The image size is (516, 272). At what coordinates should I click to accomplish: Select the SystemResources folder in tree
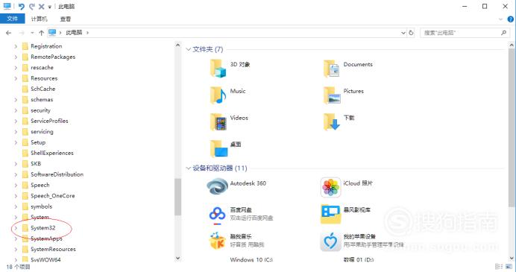coord(53,249)
